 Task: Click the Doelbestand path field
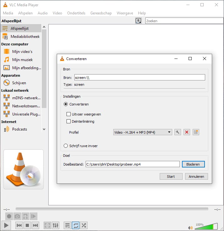coord(133,164)
